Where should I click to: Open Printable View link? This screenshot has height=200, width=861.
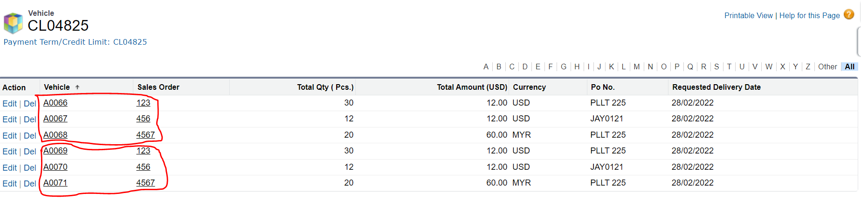tap(748, 15)
